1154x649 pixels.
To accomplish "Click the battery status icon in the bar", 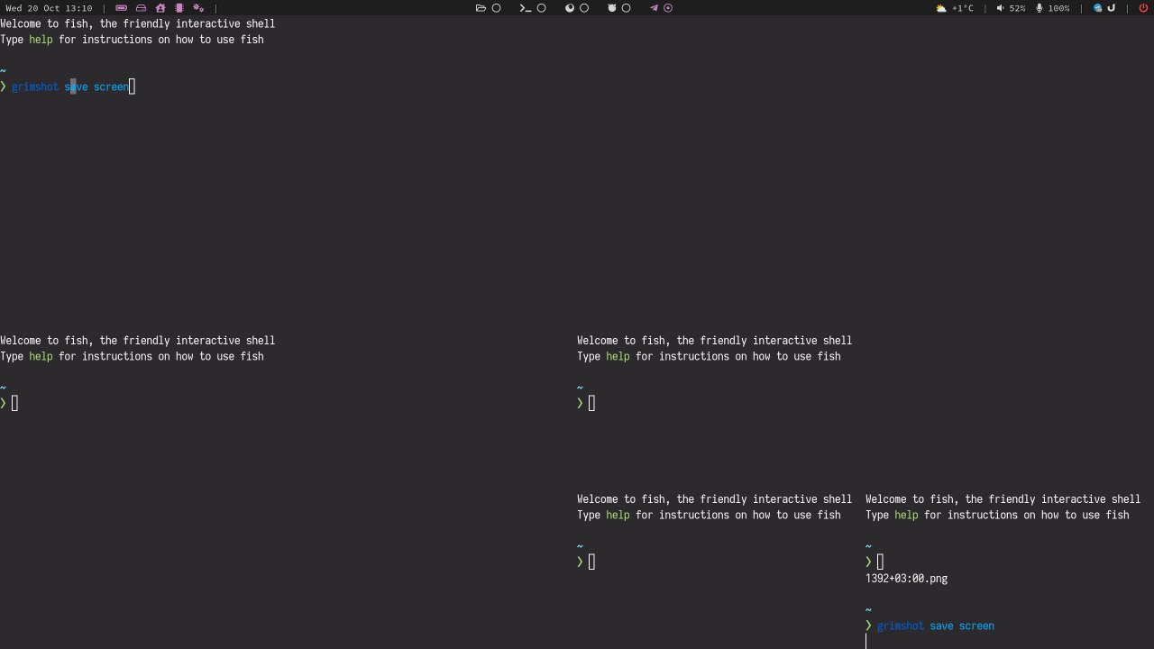I will point(121,8).
